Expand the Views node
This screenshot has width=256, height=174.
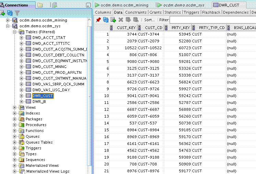15,107
